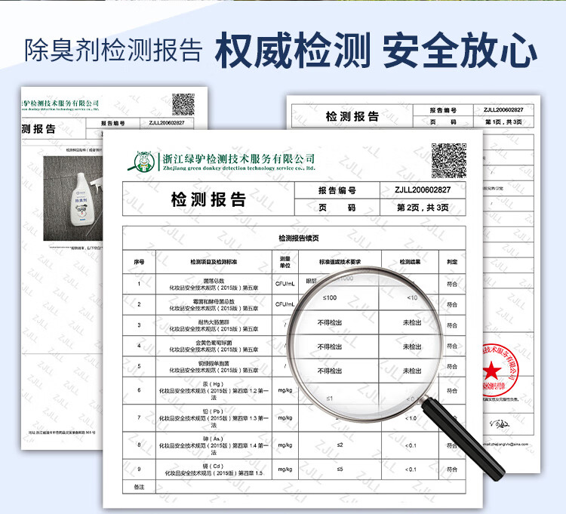
Task: Click mg/kg unit in the Cd row
Action: [285, 469]
